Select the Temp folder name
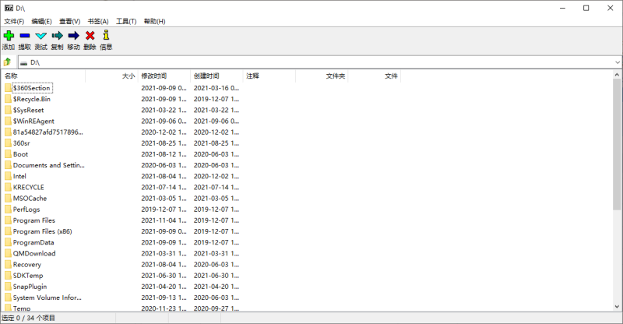Image resolution: width=623 pixels, height=324 pixels. [x=22, y=308]
